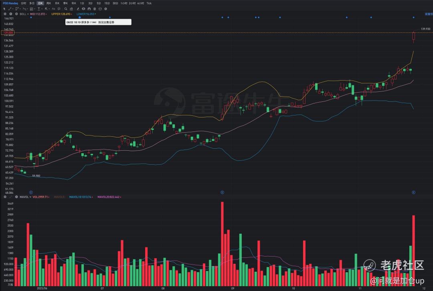Screen dimensions: 433x291
Task: Toggle the MAVOL5 volume average line
Action: 59,197
